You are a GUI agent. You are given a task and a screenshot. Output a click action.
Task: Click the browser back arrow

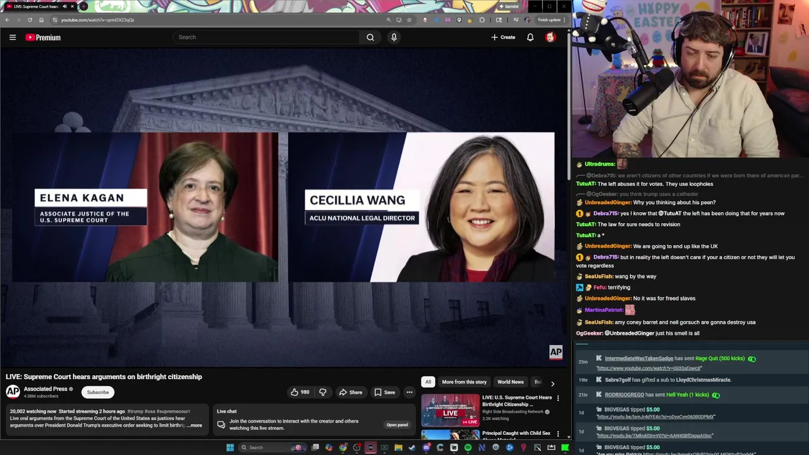tap(7, 20)
